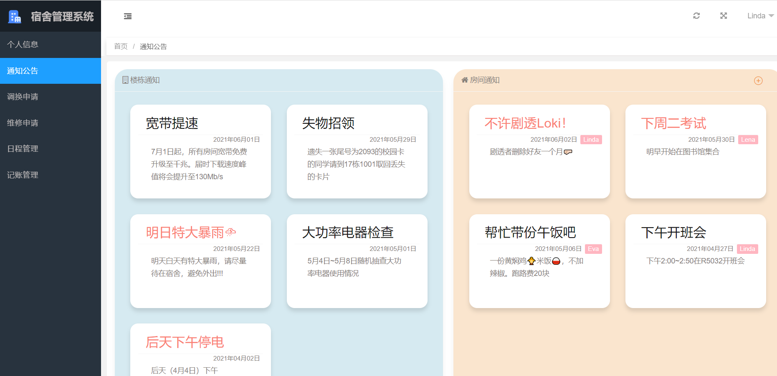Screen dimensions: 777x376
Task: Go to 调换申请 page
Action: coord(51,97)
